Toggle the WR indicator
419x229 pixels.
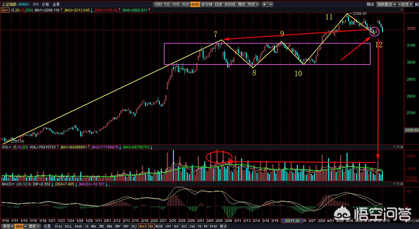click(205, 226)
